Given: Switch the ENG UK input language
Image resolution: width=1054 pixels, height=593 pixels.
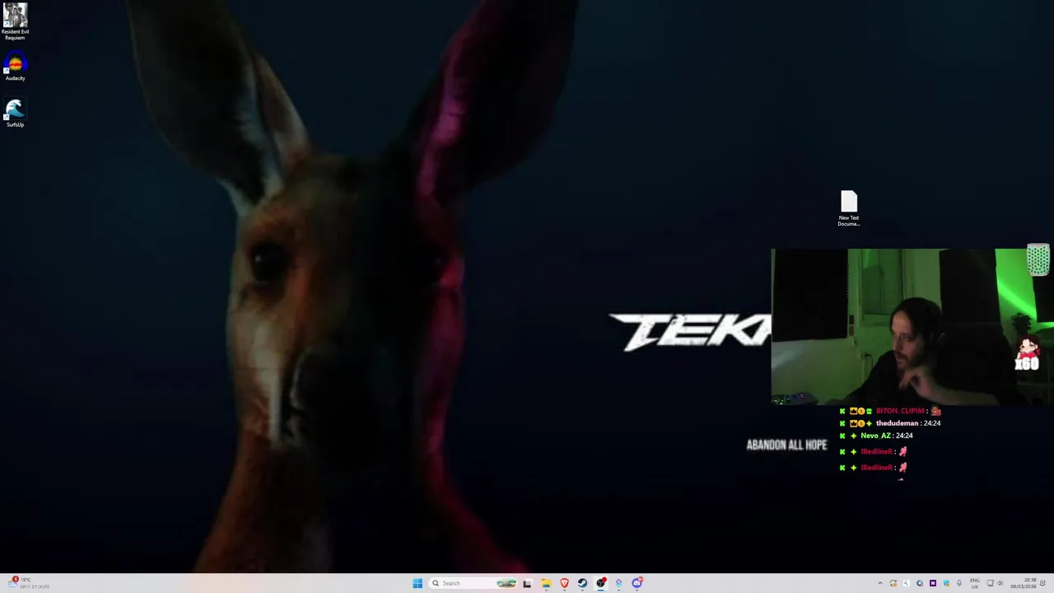Looking at the screenshot, I should click(x=975, y=583).
